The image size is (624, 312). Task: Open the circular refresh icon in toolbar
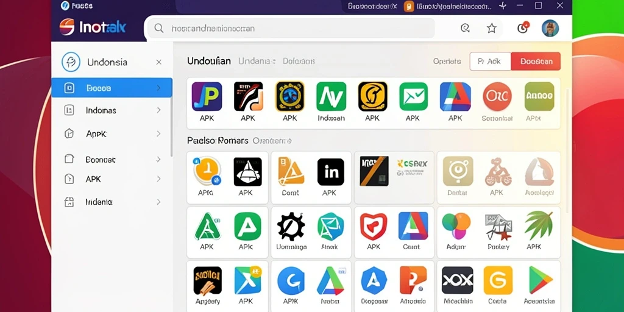tap(464, 28)
